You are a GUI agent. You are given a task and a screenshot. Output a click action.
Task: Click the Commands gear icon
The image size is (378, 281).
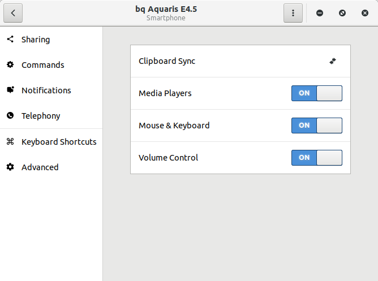(x=10, y=65)
